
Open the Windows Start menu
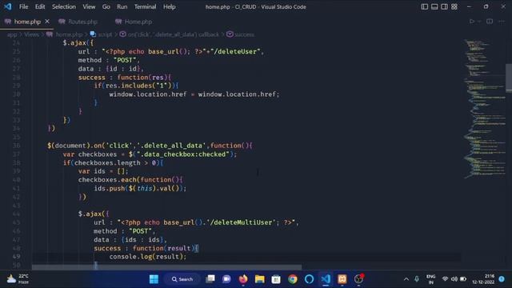pos(154,279)
